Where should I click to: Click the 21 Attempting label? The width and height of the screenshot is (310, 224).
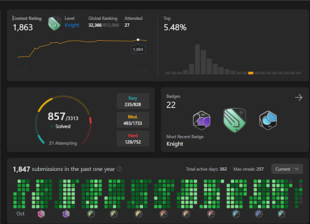63,143
